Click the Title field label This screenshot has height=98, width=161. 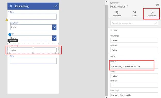[x=12, y=12]
